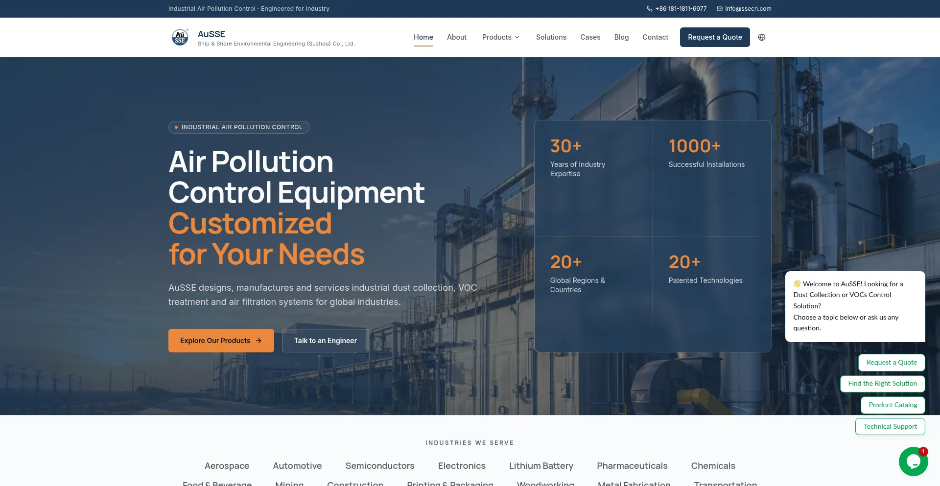Choose Request a Quote chat option

(892, 363)
